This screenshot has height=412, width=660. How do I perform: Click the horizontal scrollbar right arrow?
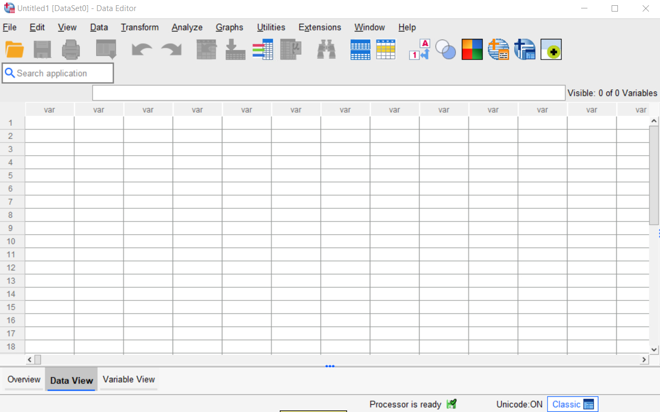tap(644, 360)
